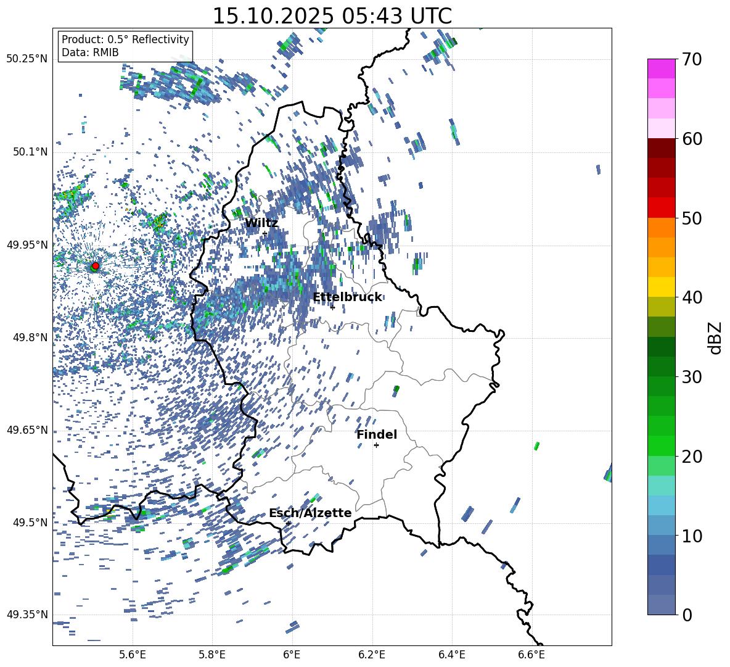Click the 40 tick label on colorbar

691,297
